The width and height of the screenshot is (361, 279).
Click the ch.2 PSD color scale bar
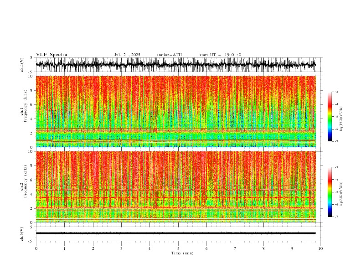[330, 192]
